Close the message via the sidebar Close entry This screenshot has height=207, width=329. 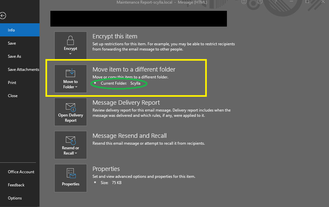pos(13,95)
